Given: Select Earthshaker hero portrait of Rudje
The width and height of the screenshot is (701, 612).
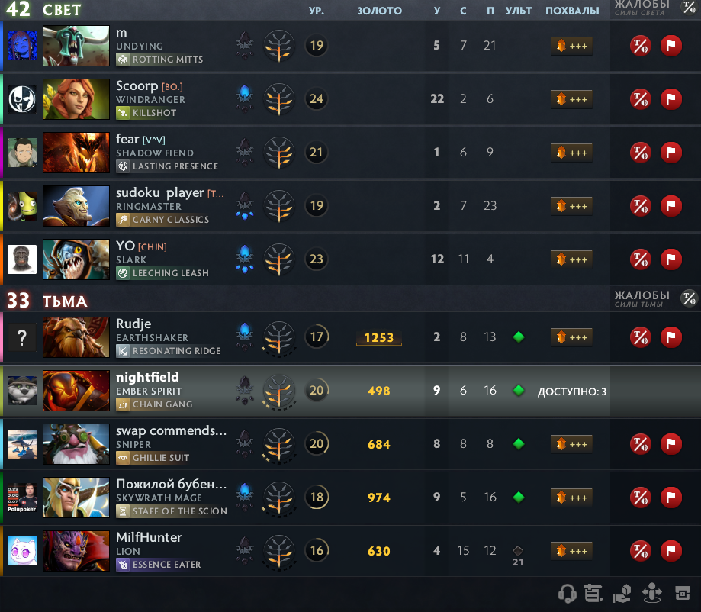Looking at the screenshot, I should point(76,337).
